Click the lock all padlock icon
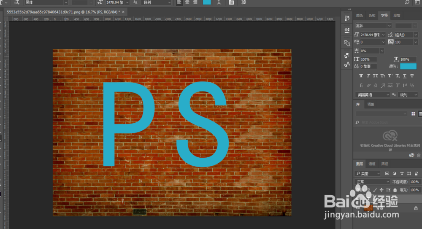 [x=395, y=190]
